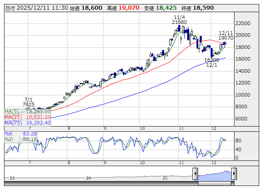Click the scrollbar thumb under the overview chart
The height and width of the screenshot is (190, 264).
pos(214,183)
